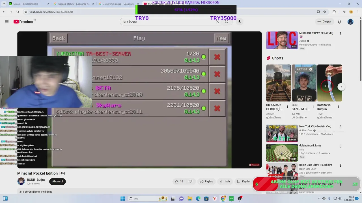Open Katana vs Kurşun Shorts thumbnail
The width and height of the screenshot is (362, 203).
pyautogui.click(x=329, y=83)
